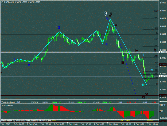
Task: Click the 7 Oct 15:40 time axis label
Action: (112, 124)
